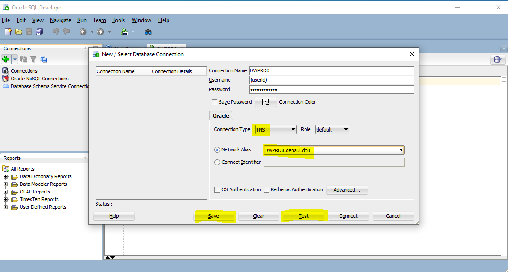Open the Navigate menu
508x272 pixels.
[60, 20]
